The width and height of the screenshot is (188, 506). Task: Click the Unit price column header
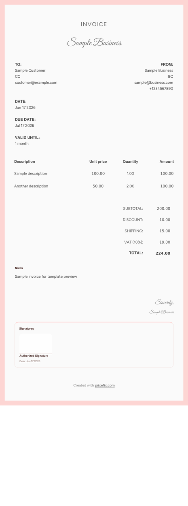[x=98, y=162]
